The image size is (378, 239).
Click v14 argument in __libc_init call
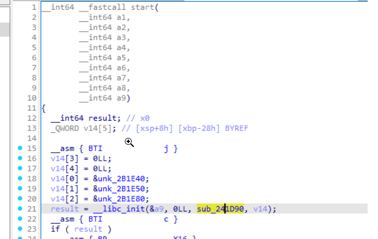pyautogui.click(x=260, y=209)
